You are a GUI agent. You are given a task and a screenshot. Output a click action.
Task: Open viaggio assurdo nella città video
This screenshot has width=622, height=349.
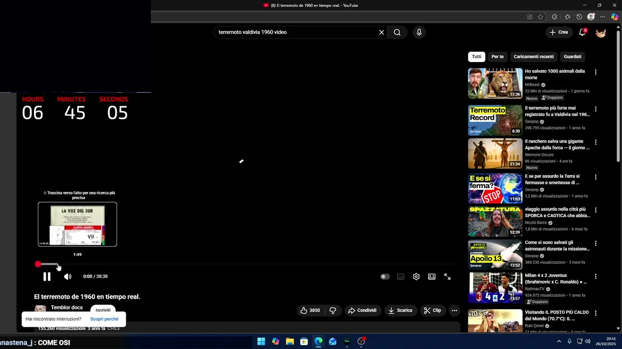point(495,222)
